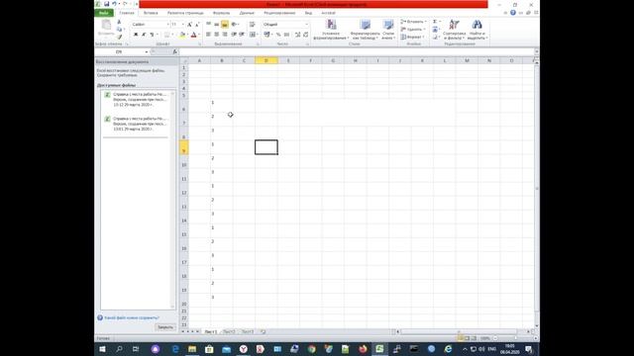634x356 pixels.
Task: Switch to the Formulas ribbon tab
Action: (x=221, y=13)
